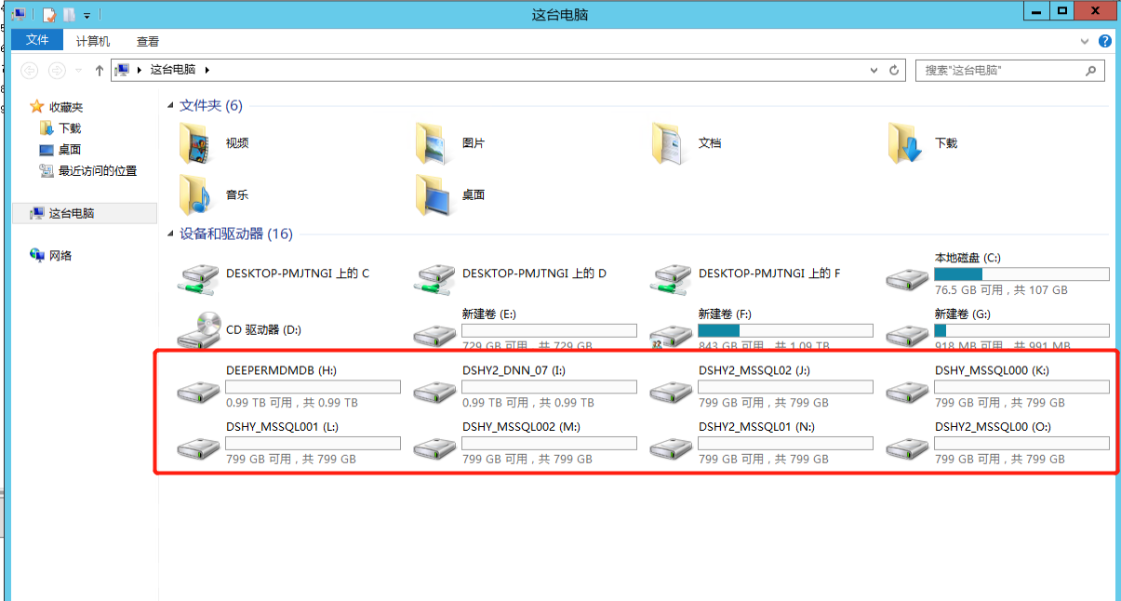Click the refresh icon in address bar

pos(895,71)
